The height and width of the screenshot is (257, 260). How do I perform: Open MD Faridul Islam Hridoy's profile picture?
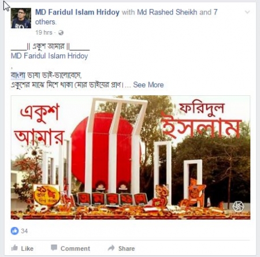[21, 18]
